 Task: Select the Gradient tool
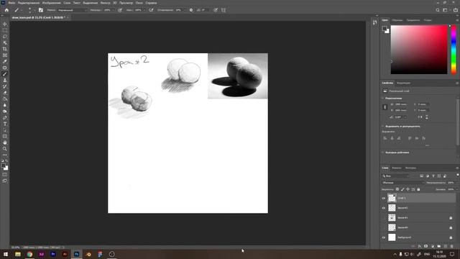(5, 99)
